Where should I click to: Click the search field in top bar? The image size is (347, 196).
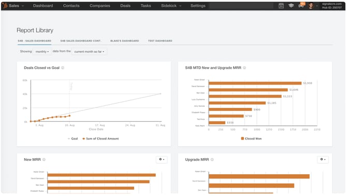(241, 6)
